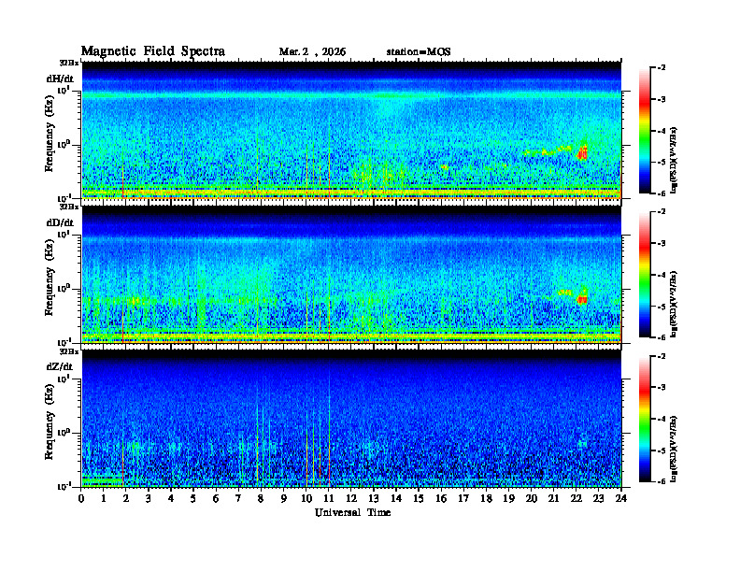
Task: Click hour tick label "22" on time axis
Action: 576,499
